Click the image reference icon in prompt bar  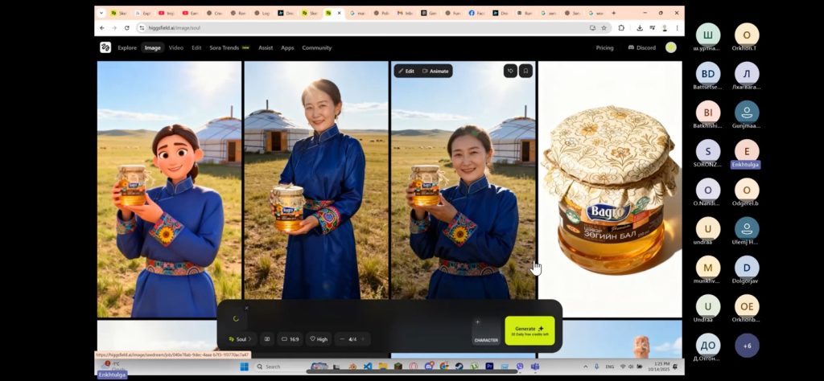267,339
